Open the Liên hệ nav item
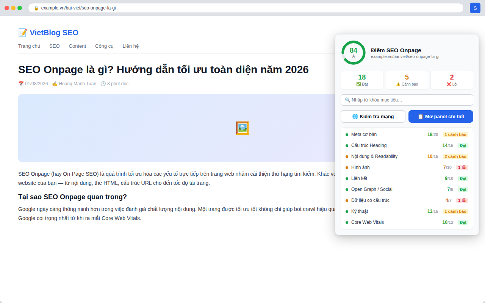Image resolution: width=485 pixels, height=303 pixels. pyautogui.click(x=131, y=46)
